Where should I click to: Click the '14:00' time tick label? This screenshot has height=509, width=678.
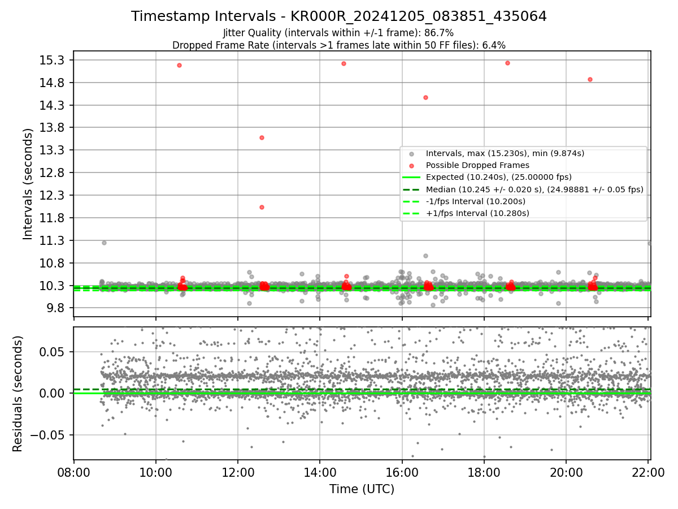[x=320, y=473]
